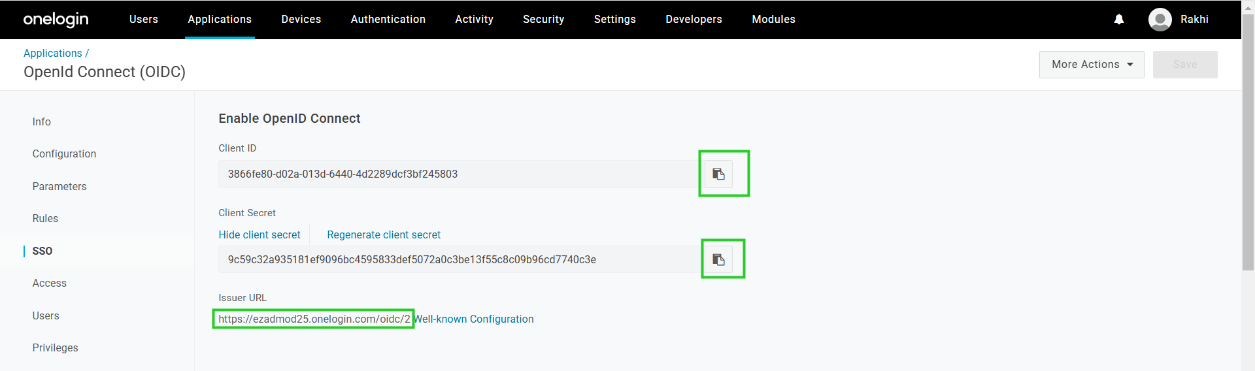Viewport: 1255px width, 371px height.
Task: Select the Privileges sidebar tab
Action: pos(55,348)
